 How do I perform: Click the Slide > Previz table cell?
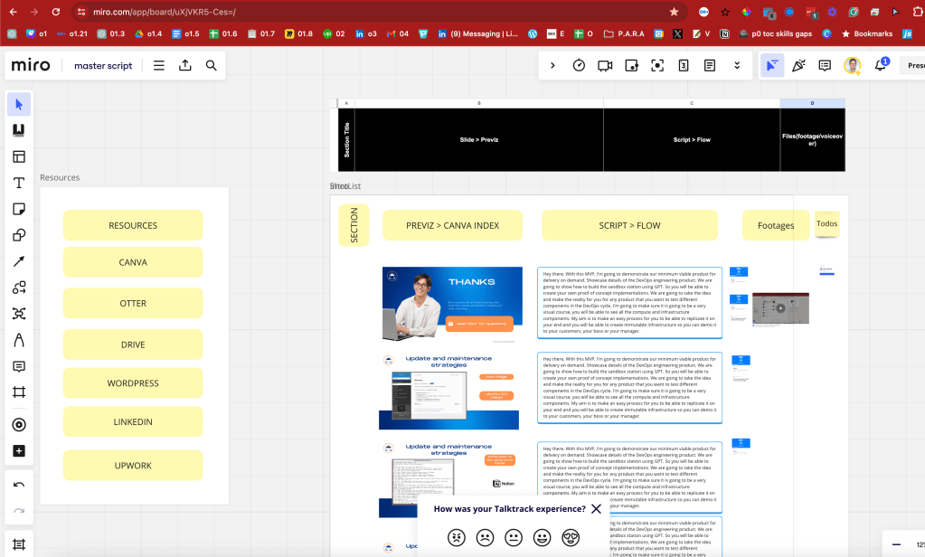[x=479, y=140]
